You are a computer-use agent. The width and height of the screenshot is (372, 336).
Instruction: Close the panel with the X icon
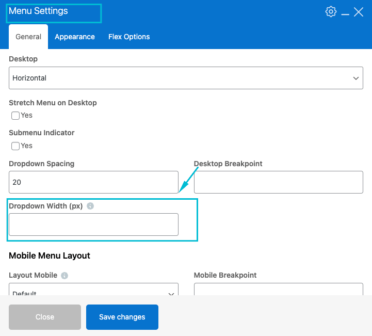pos(359,12)
